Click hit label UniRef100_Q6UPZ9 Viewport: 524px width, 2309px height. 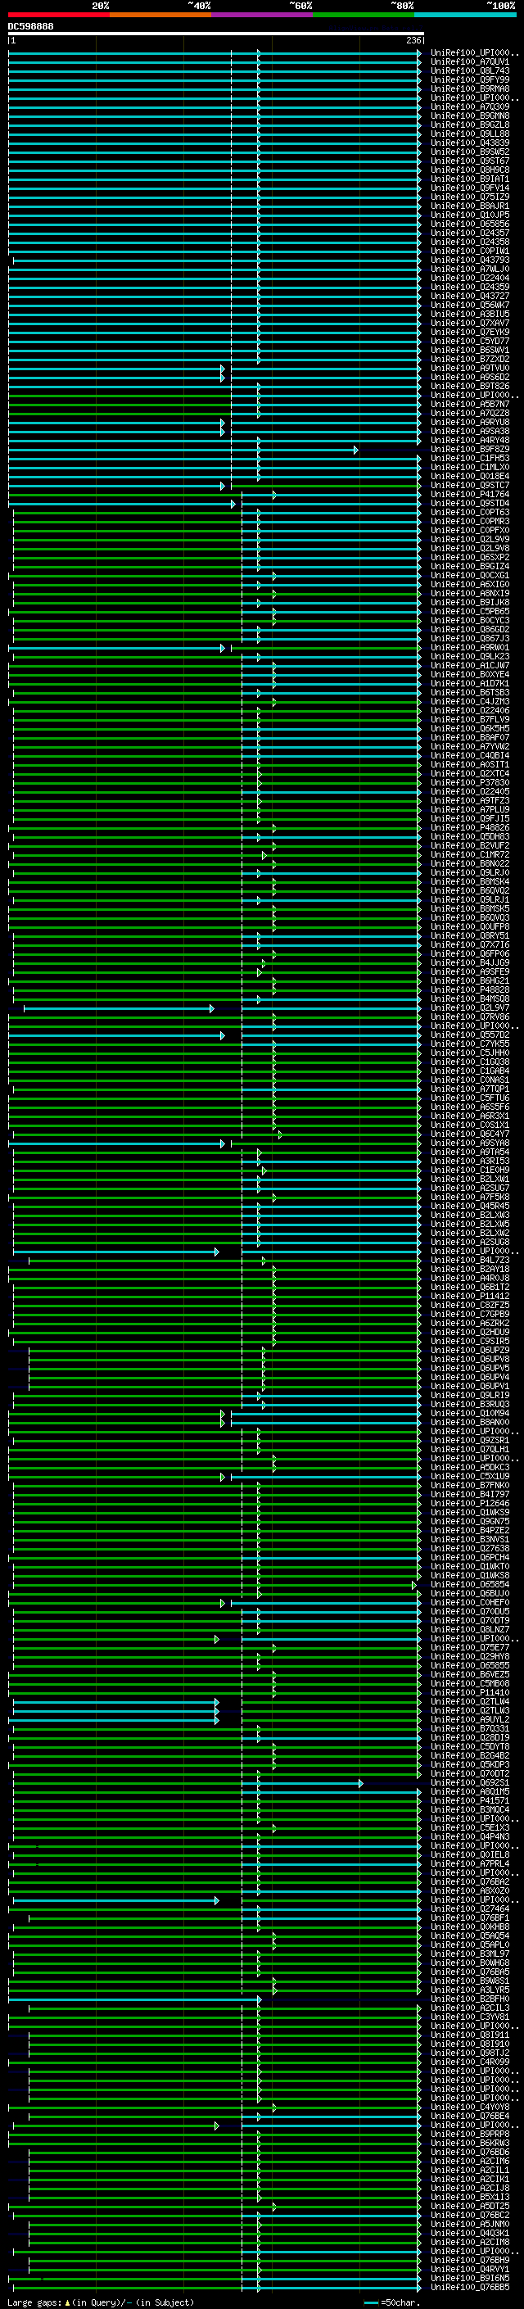click(470, 1350)
